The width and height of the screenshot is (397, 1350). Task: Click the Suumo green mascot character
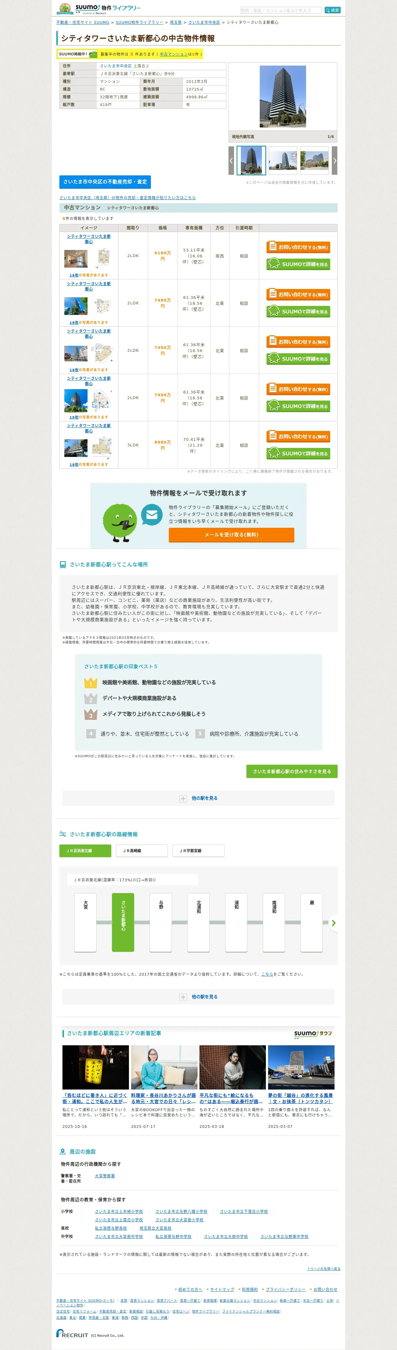coord(120,522)
